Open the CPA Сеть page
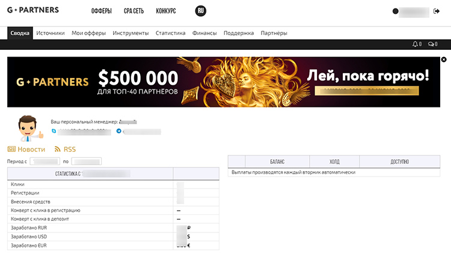This screenshot has height=257, width=451. pyautogui.click(x=133, y=11)
